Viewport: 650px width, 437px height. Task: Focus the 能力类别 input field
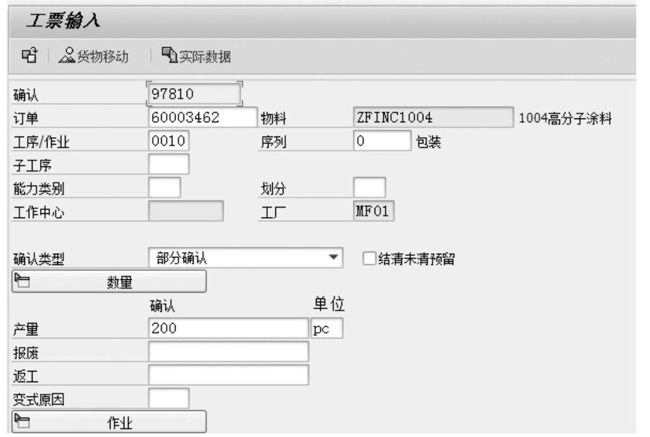point(165,188)
